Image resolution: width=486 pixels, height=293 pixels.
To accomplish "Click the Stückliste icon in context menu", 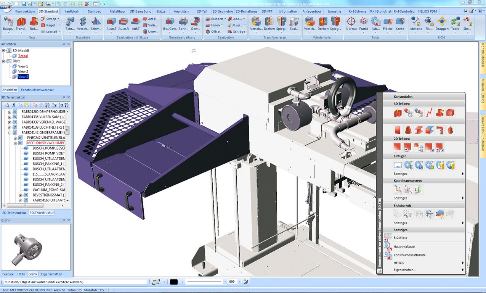I will [388, 238].
